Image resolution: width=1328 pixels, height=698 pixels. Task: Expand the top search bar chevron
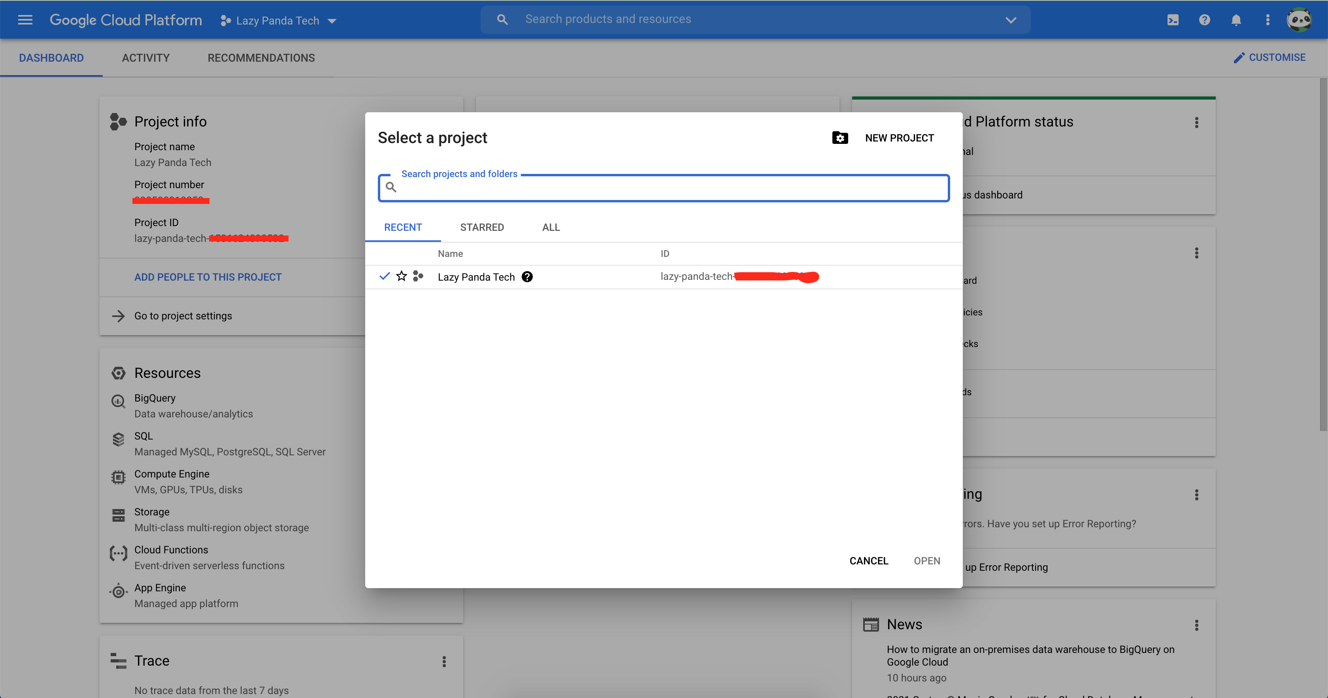click(1011, 20)
